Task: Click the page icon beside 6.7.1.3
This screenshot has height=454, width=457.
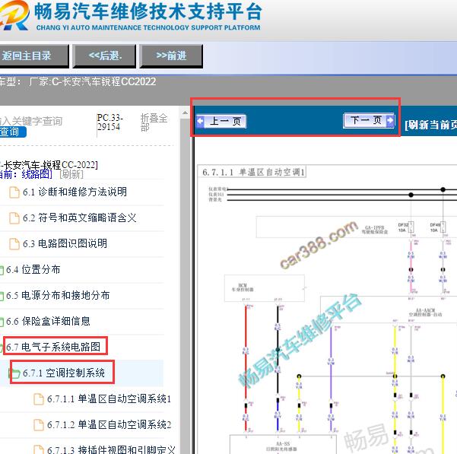Action: 39,449
